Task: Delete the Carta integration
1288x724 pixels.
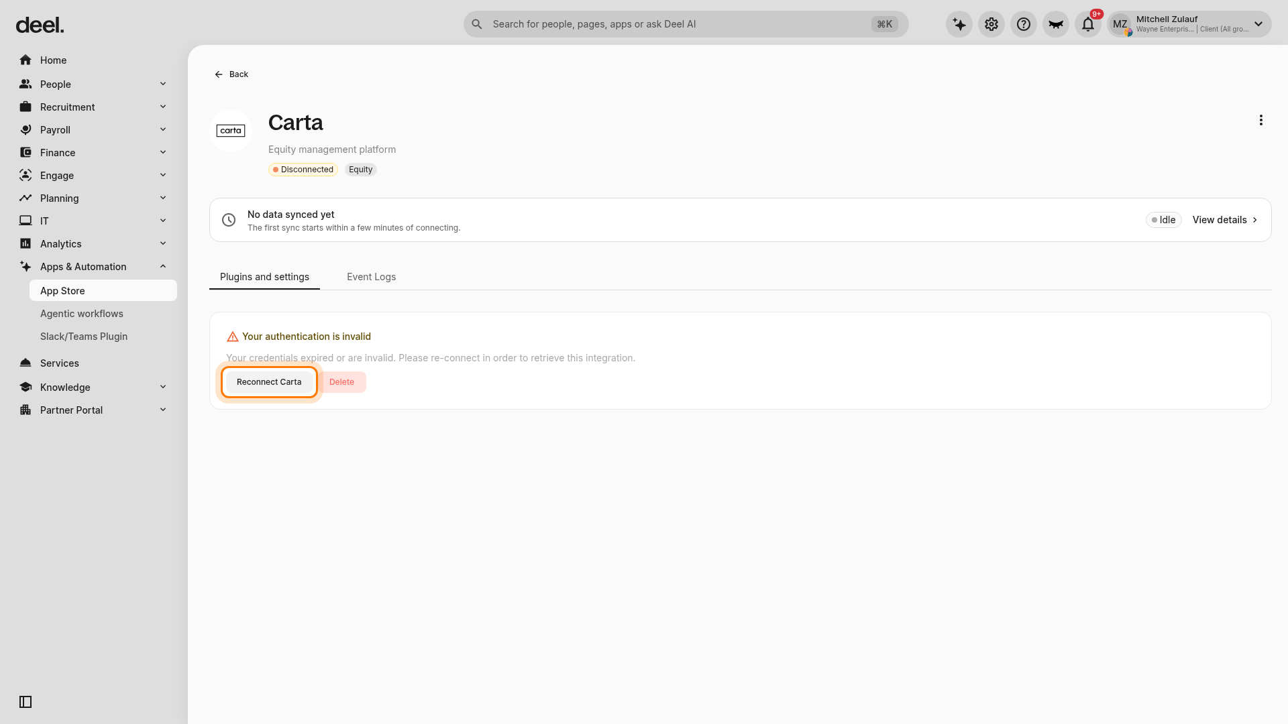Action: (x=341, y=382)
